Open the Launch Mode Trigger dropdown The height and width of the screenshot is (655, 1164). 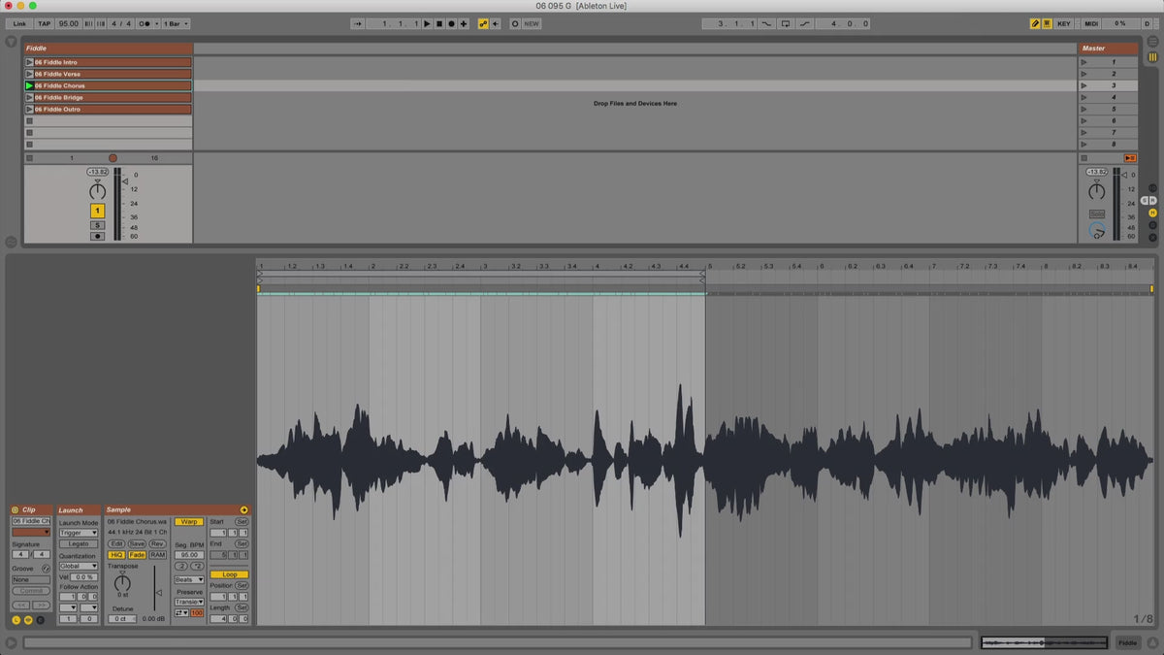tap(79, 533)
